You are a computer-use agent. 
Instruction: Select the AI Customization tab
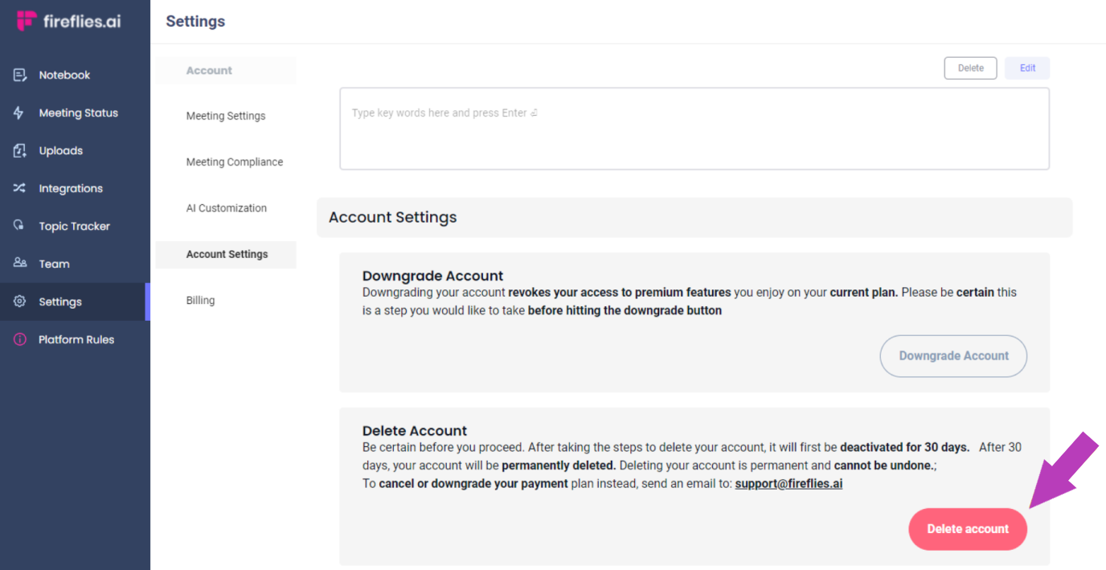coord(227,207)
